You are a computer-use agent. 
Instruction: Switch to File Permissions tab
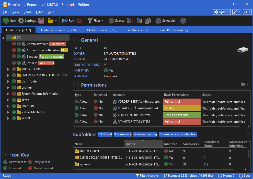pos(101,30)
